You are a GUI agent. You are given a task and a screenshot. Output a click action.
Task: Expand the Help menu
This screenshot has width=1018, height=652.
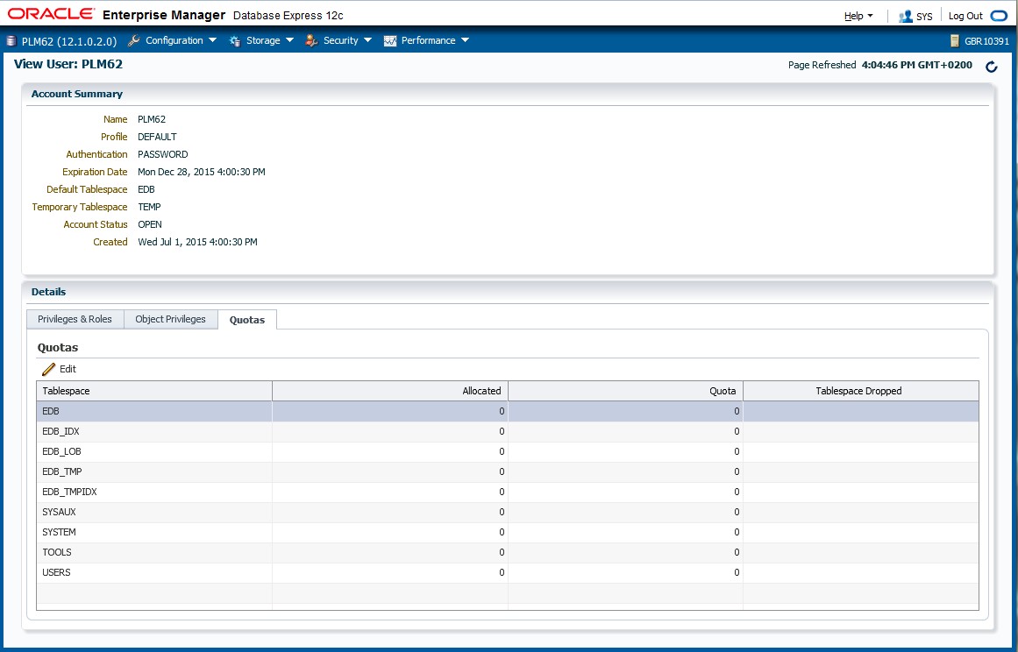(858, 16)
